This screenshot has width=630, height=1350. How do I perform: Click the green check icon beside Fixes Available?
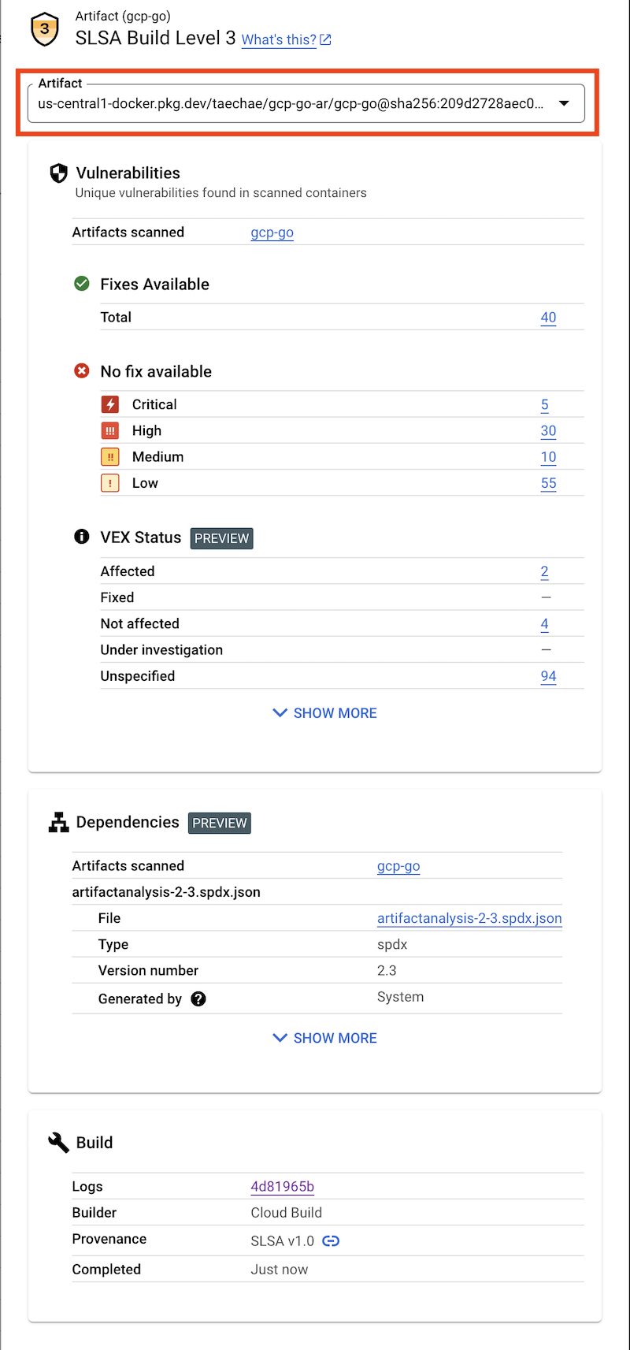(81, 284)
